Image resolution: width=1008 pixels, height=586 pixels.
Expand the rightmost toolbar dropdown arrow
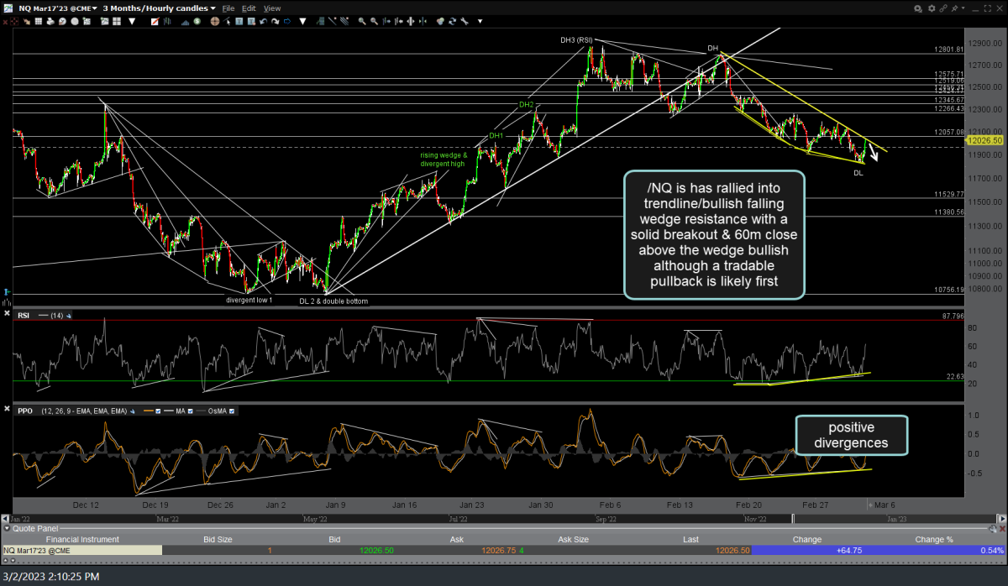[x=479, y=20]
